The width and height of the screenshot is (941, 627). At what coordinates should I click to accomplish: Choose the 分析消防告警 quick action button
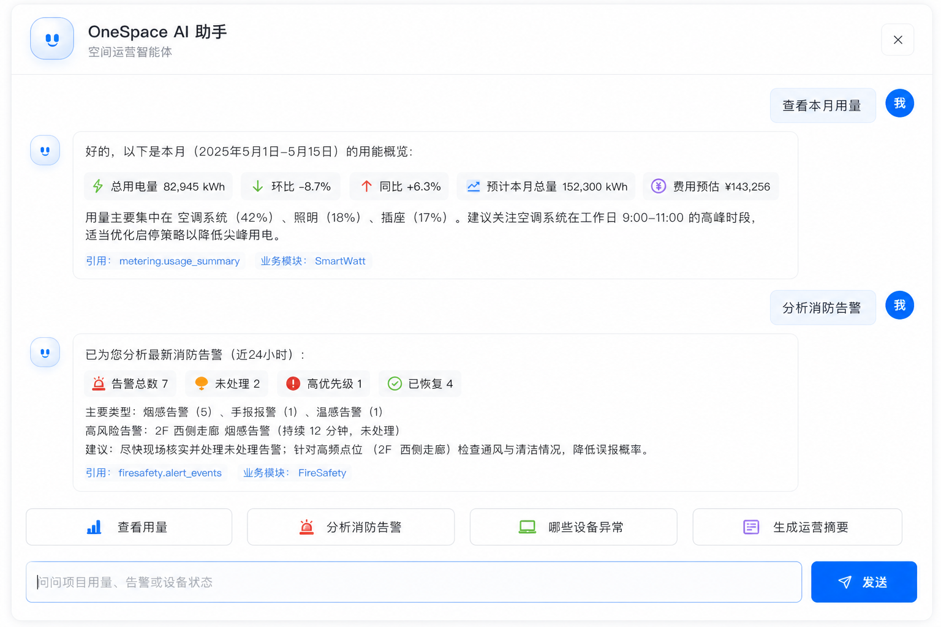click(x=351, y=527)
